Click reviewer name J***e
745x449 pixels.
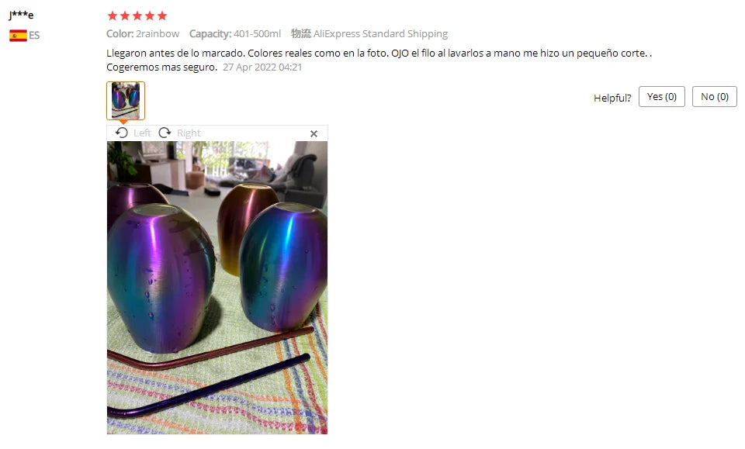(22, 15)
